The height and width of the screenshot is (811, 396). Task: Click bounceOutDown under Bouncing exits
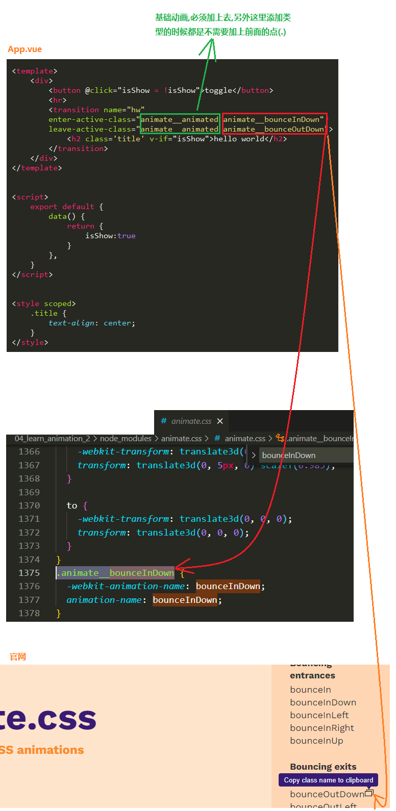(x=327, y=794)
